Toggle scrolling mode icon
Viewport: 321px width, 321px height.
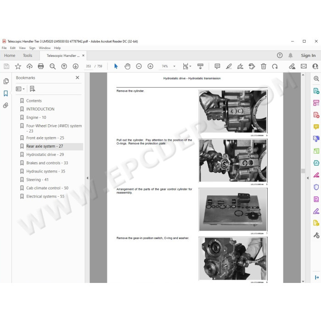(x=200, y=66)
